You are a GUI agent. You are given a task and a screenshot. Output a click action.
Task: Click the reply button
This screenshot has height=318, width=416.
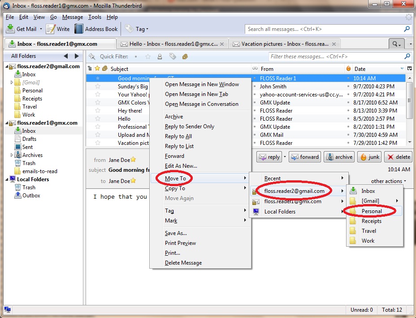[x=269, y=157]
